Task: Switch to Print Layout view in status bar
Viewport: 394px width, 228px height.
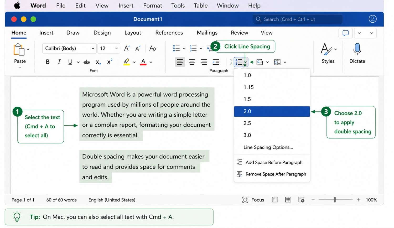Action: coord(275,200)
